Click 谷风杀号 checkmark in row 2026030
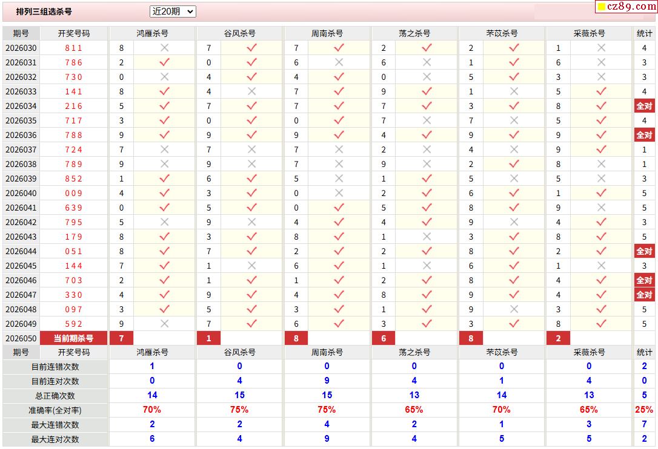The height and width of the screenshot is (449, 658). (251, 48)
